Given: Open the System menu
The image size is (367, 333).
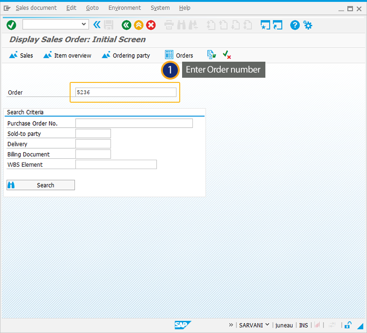Looking at the screenshot, I should coord(160,8).
